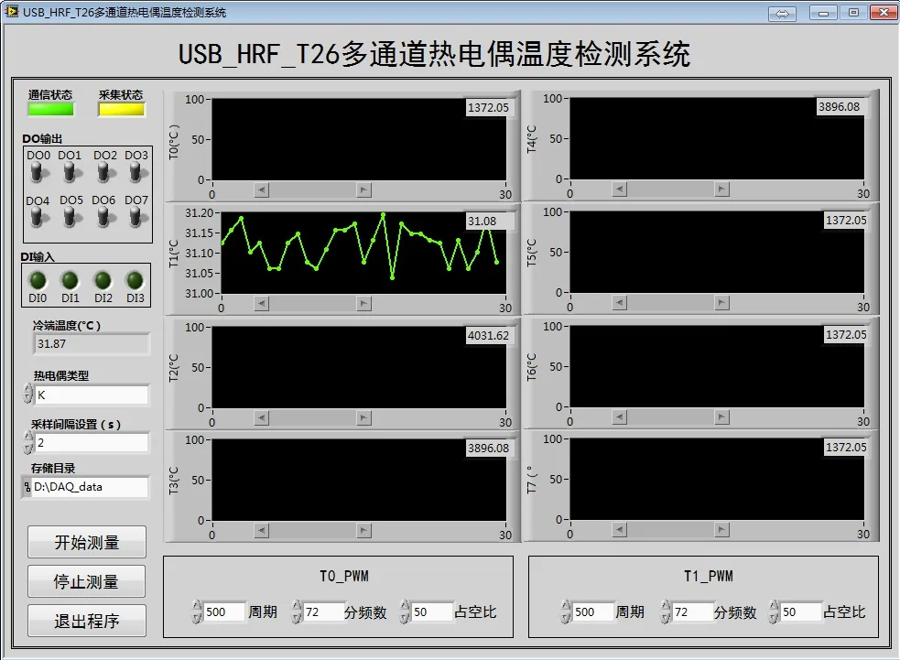The image size is (900, 660).
Task: Click the T0 chart value display 1372.05
Action: [488, 108]
